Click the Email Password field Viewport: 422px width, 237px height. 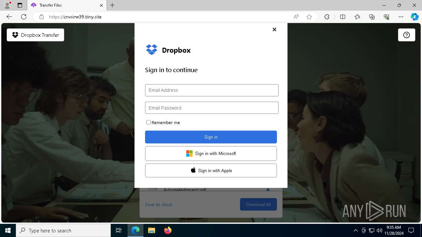pos(212,108)
